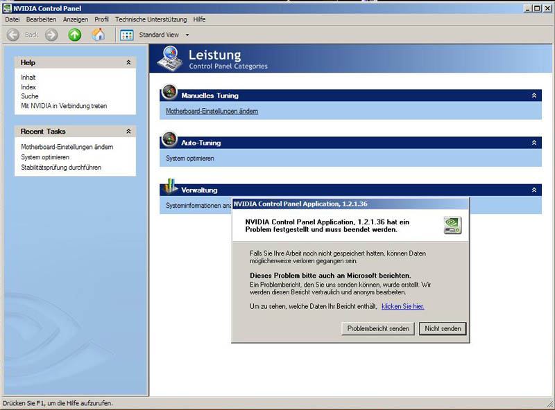Open the Standard View dropdown arrow
Image resolution: width=555 pixels, height=410 pixels.
click(187, 35)
